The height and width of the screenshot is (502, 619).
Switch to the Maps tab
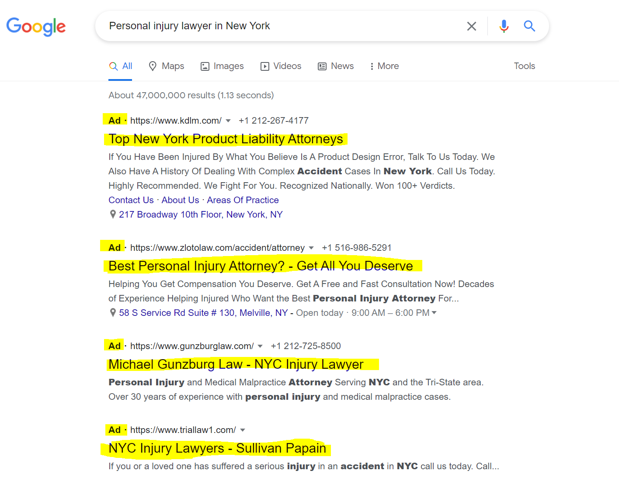coord(167,66)
